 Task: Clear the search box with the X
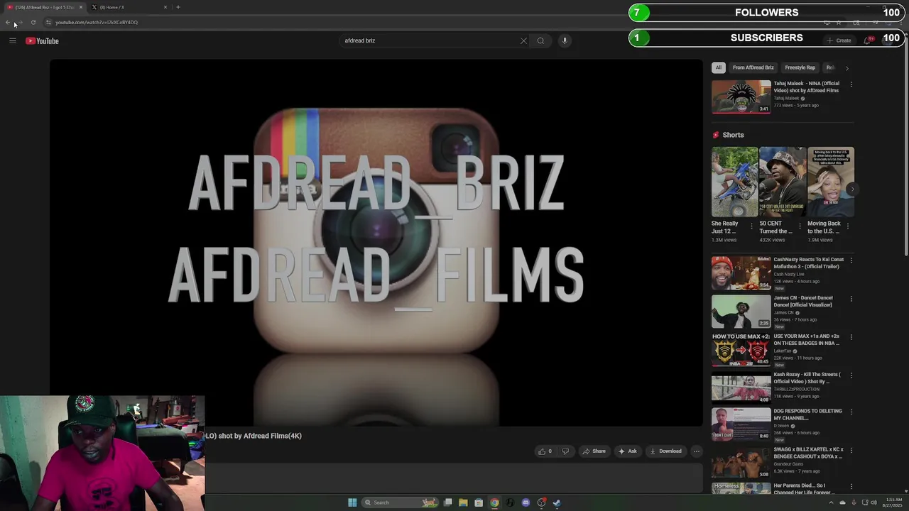tap(523, 40)
